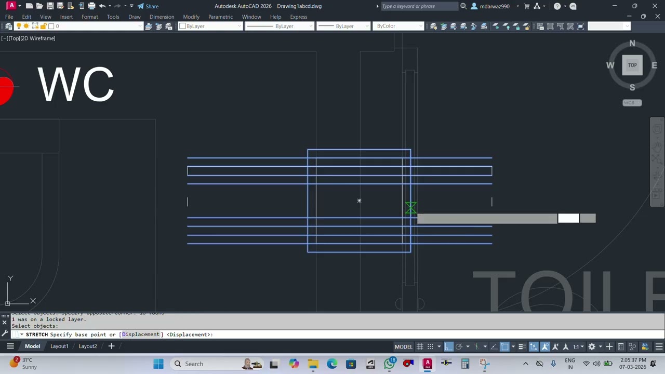Save the drawing with the floppy icon
Image resolution: width=665 pixels, height=374 pixels.
pyautogui.click(x=50, y=6)
